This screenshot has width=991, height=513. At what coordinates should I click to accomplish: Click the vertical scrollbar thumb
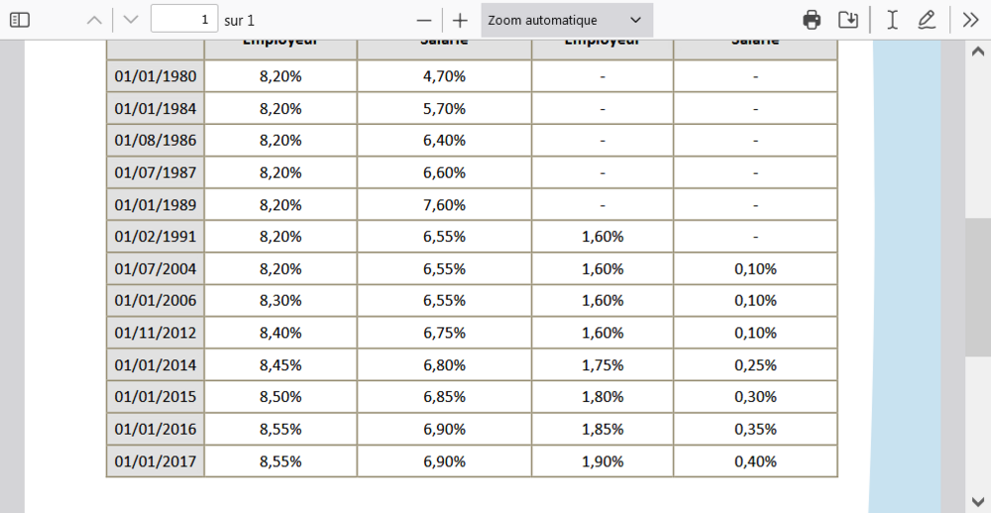point(978,287)
